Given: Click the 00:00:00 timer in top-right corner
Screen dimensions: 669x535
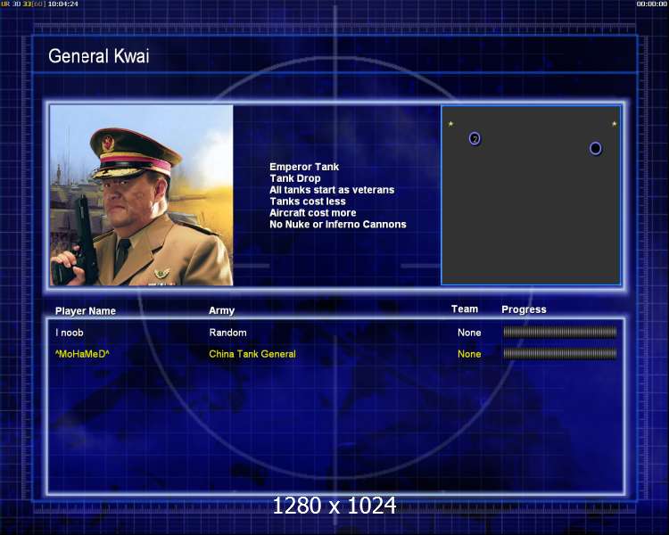Looking at the screenshot, I should coord(651,4).
